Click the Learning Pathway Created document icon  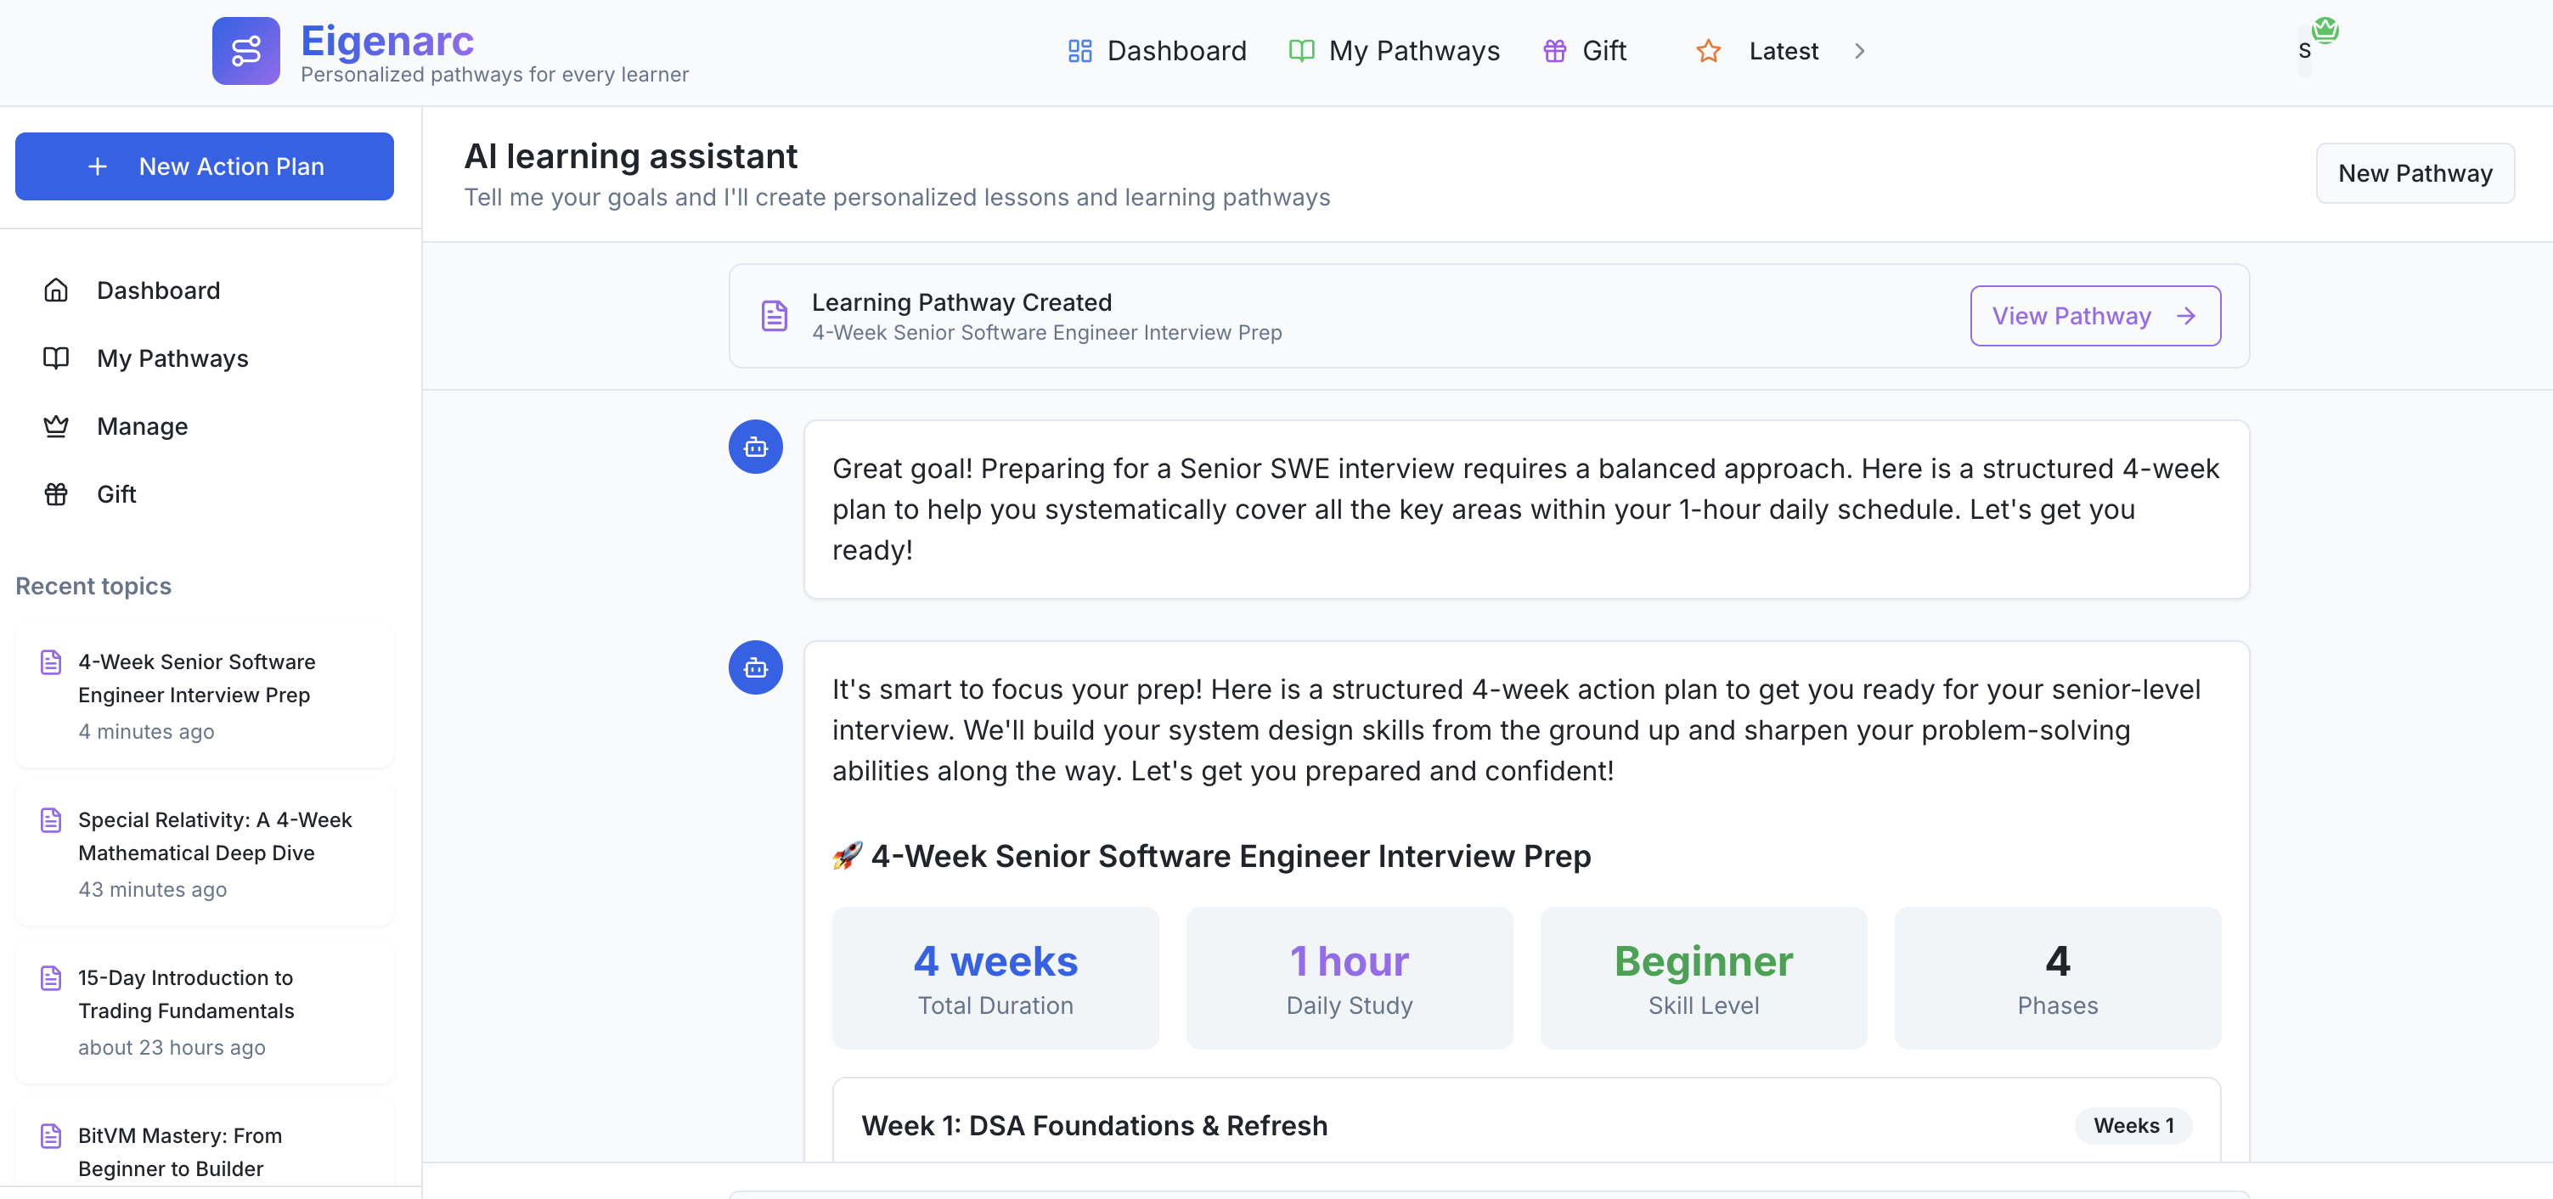pos(774,316)
